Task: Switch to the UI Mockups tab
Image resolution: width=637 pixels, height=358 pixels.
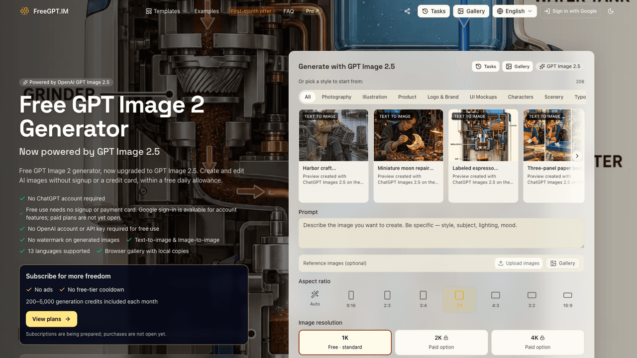Action: tap(483, 97)
